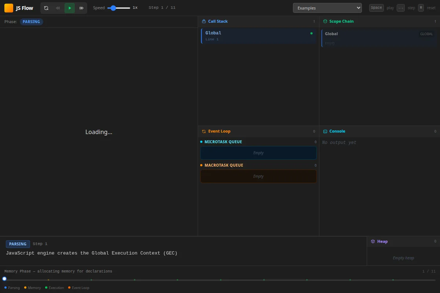This screenshot has height=293, width=440.
Task: Start playback with the green play button
Action: (70, 8)
